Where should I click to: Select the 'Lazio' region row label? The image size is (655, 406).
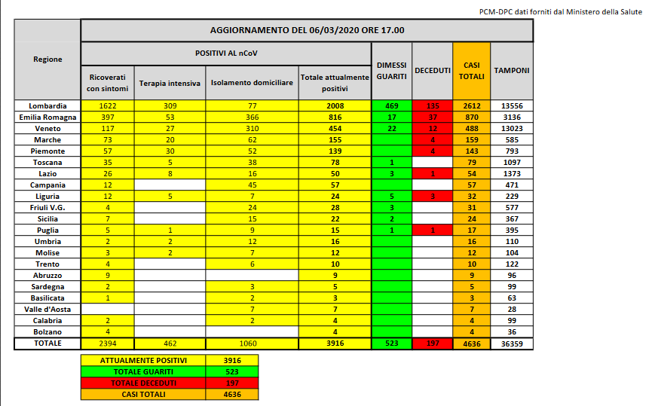click(47, 173)
